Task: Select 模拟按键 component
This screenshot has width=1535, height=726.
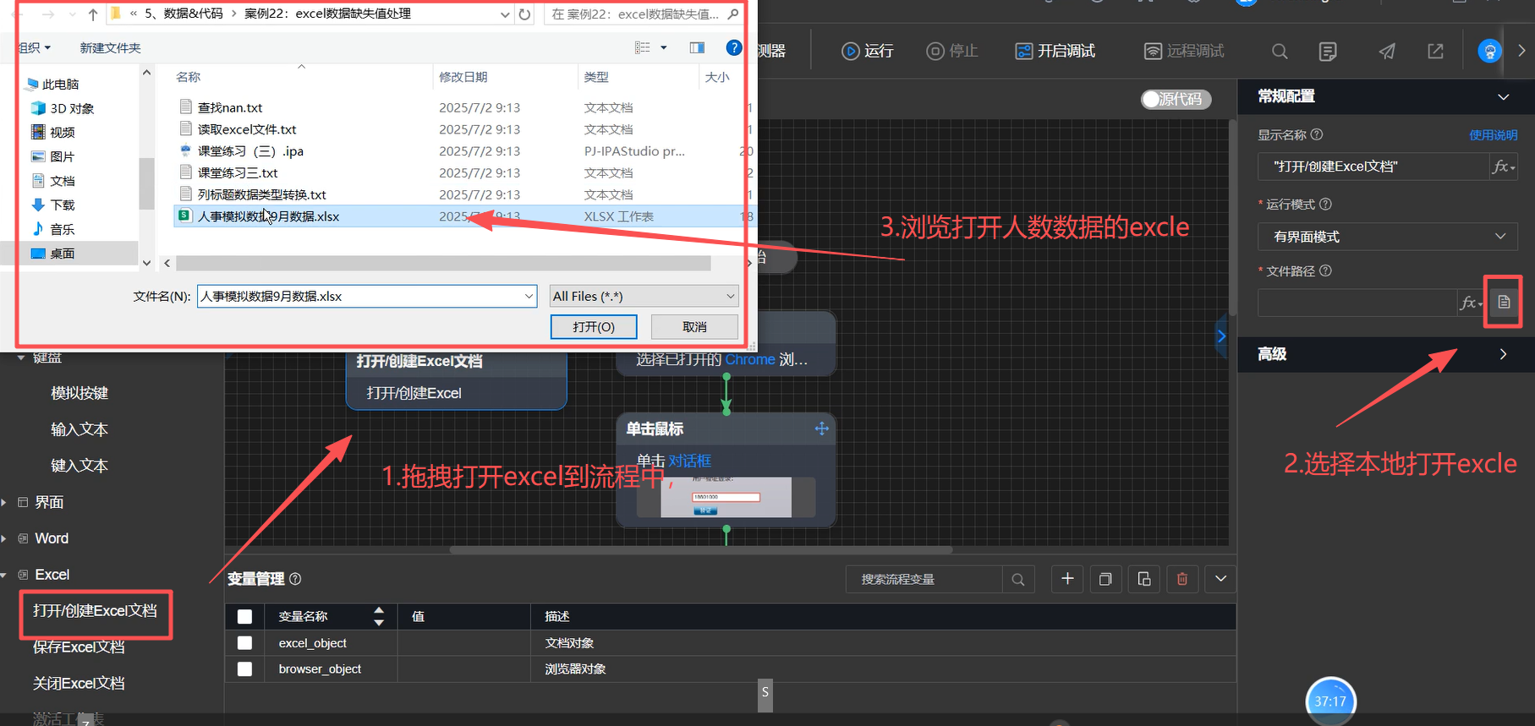Action: click(x=79, y=393)
